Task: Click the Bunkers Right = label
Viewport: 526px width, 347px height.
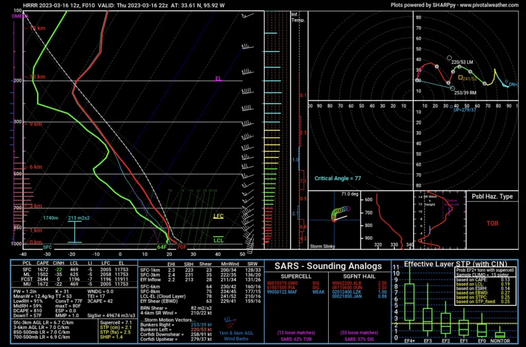Action: click(x=158, y=325)
